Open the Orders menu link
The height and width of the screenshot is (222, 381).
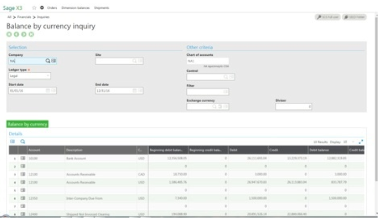(52, 8)
